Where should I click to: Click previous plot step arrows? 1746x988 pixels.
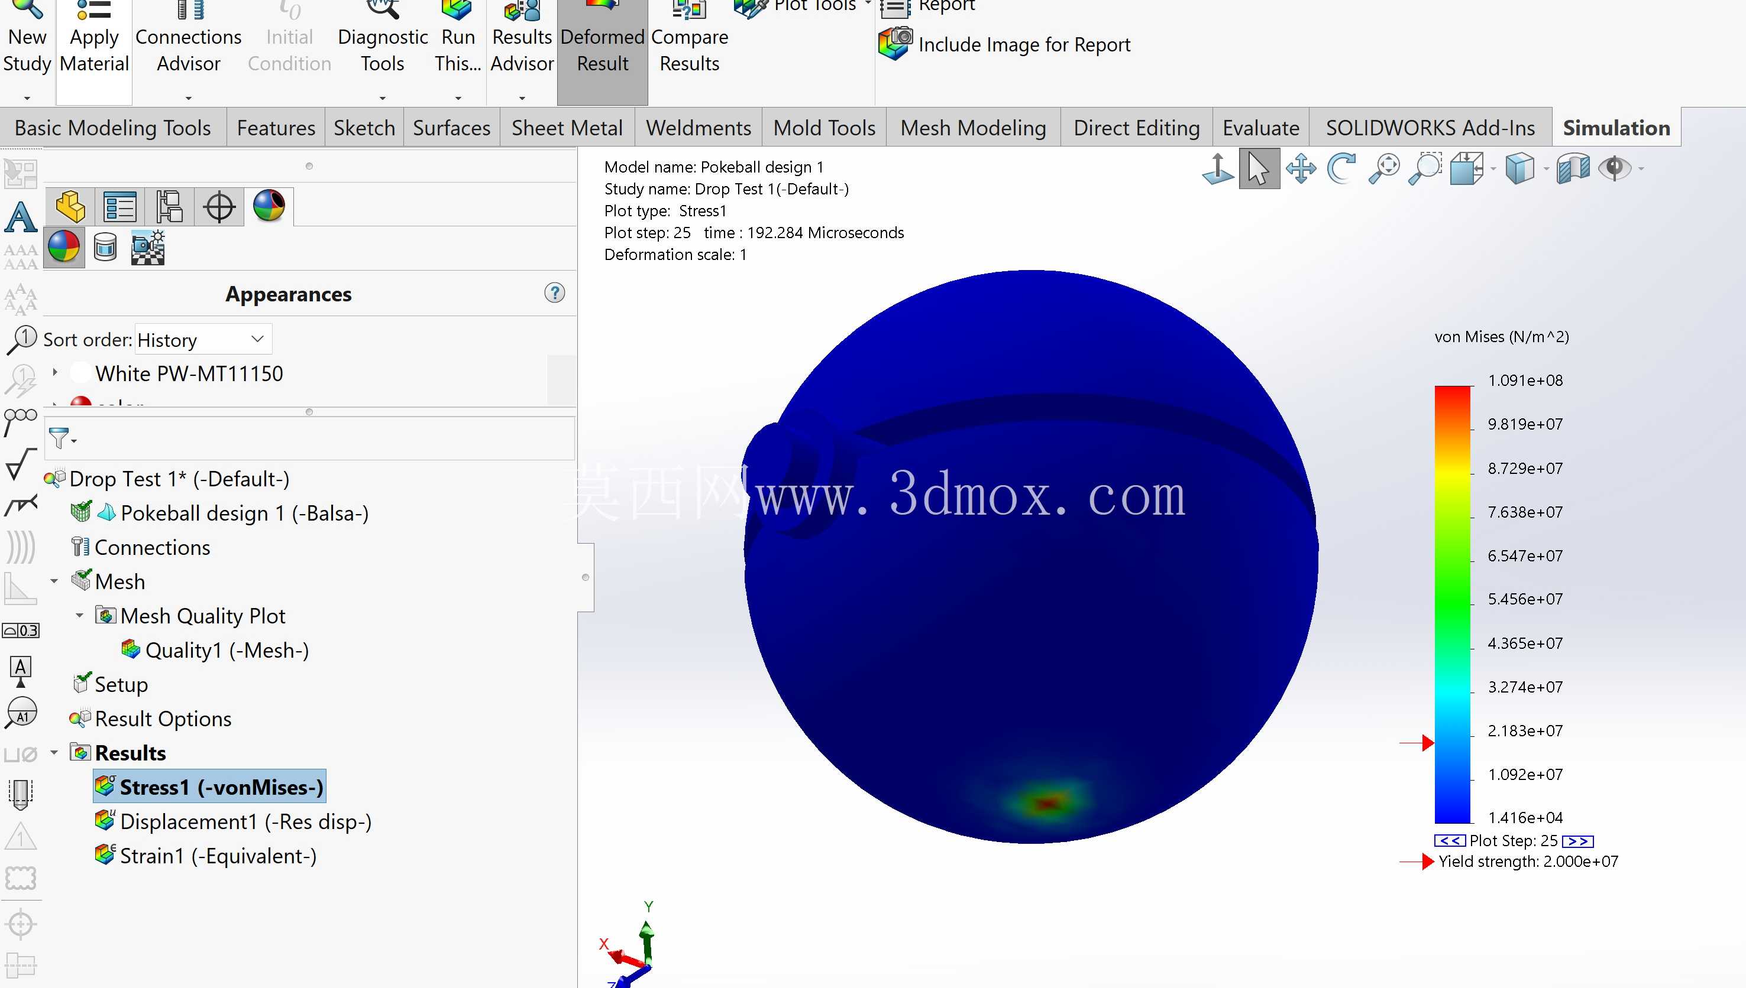click(x=1449, y=841)
